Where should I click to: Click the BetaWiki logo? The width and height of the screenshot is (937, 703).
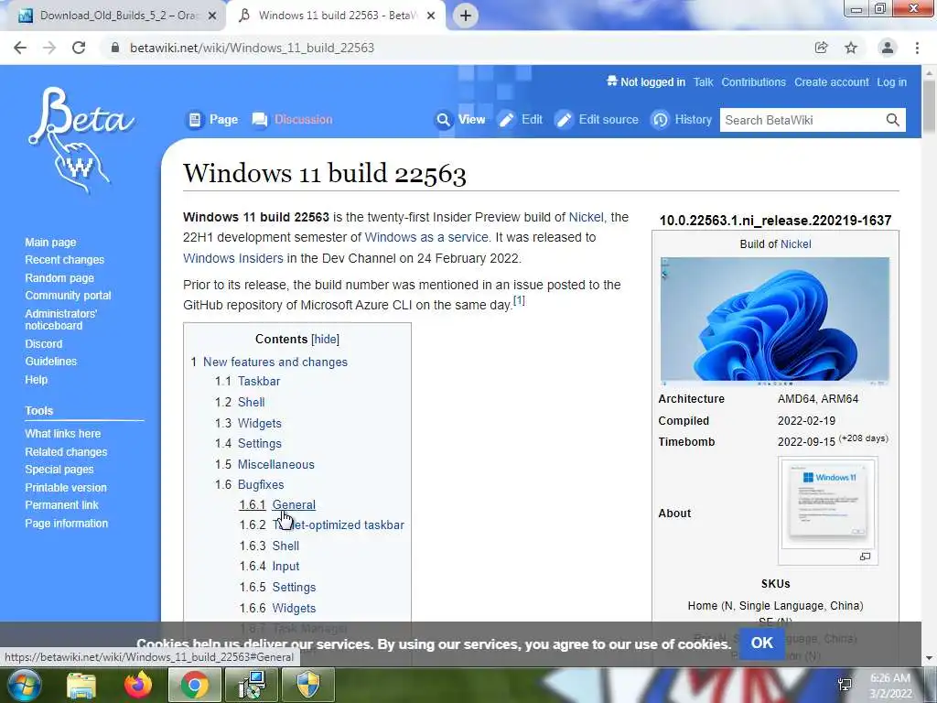click(x=81, y=140)
